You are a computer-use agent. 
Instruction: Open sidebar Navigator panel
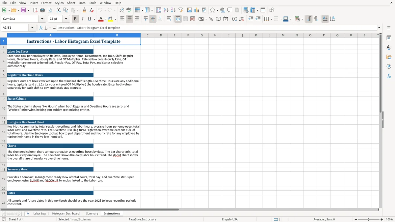click(389, 66)
